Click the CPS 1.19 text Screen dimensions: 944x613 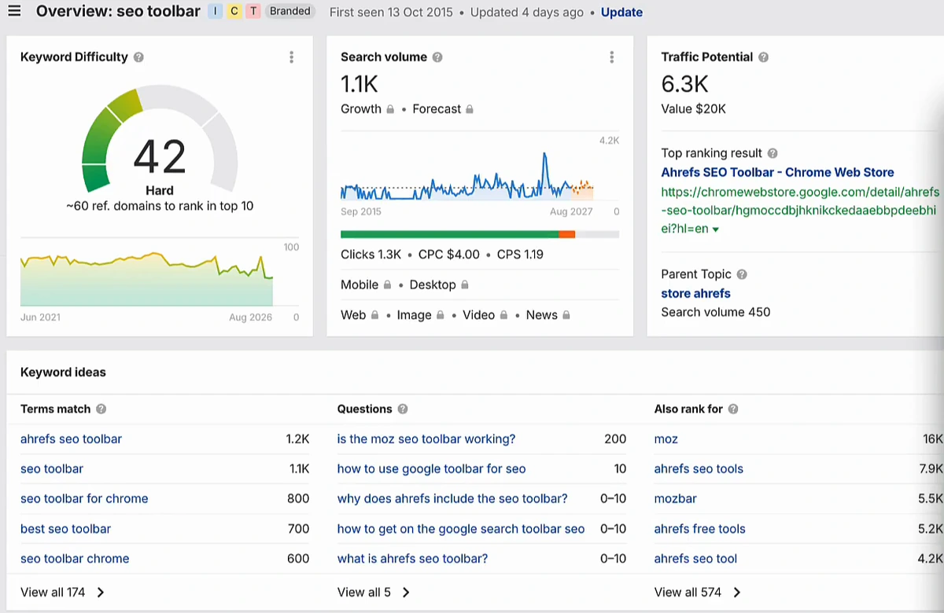point(520,255)
